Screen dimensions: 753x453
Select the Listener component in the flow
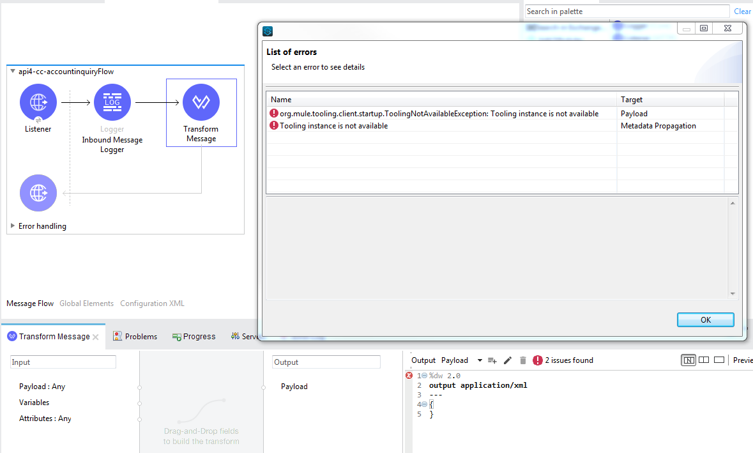coord(38,102)
